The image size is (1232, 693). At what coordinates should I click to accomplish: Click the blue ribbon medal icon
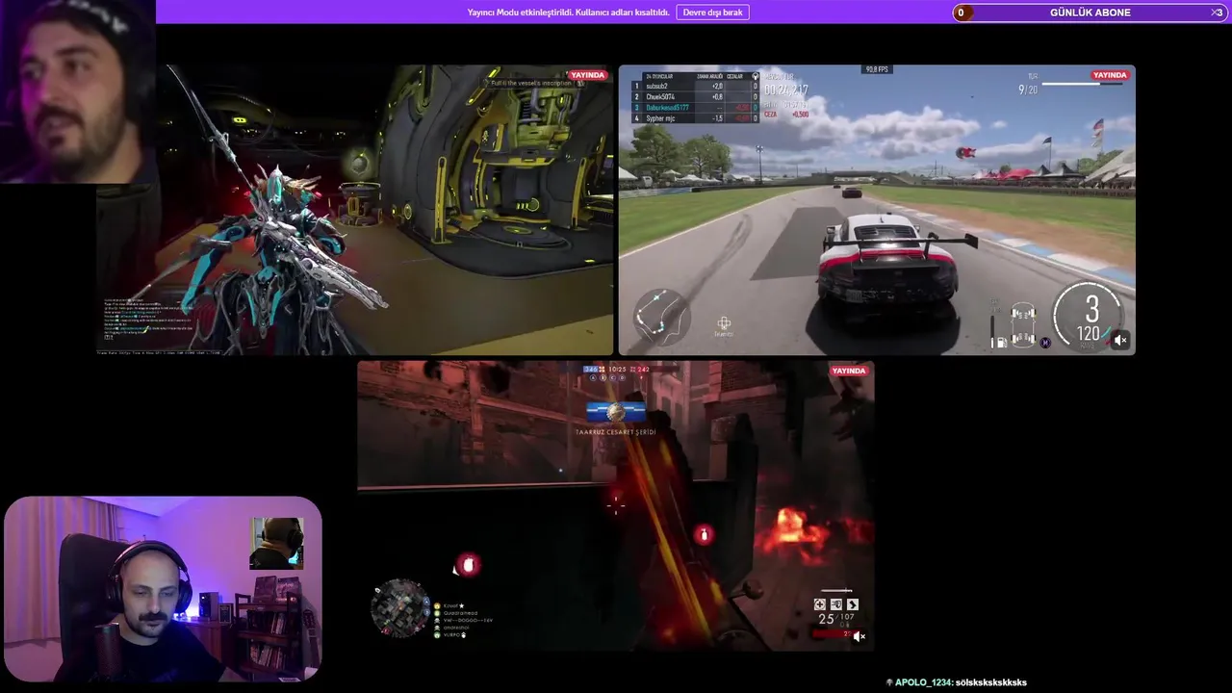pyautogui.click(x=616, y=412)
